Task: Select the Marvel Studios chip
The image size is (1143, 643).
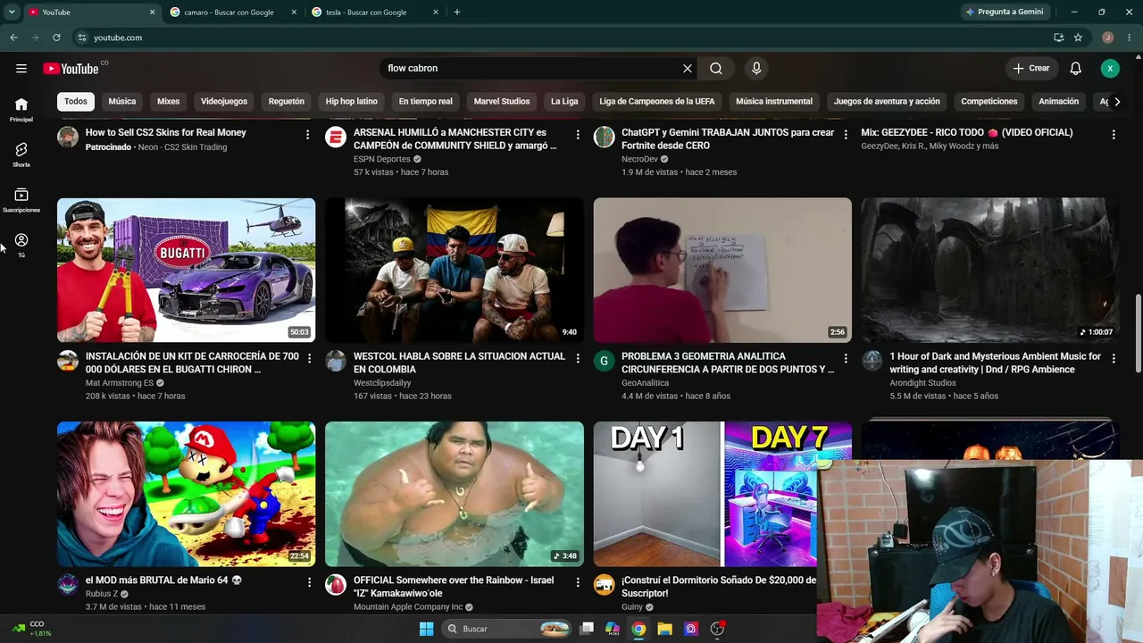Action: click(502, 102)
